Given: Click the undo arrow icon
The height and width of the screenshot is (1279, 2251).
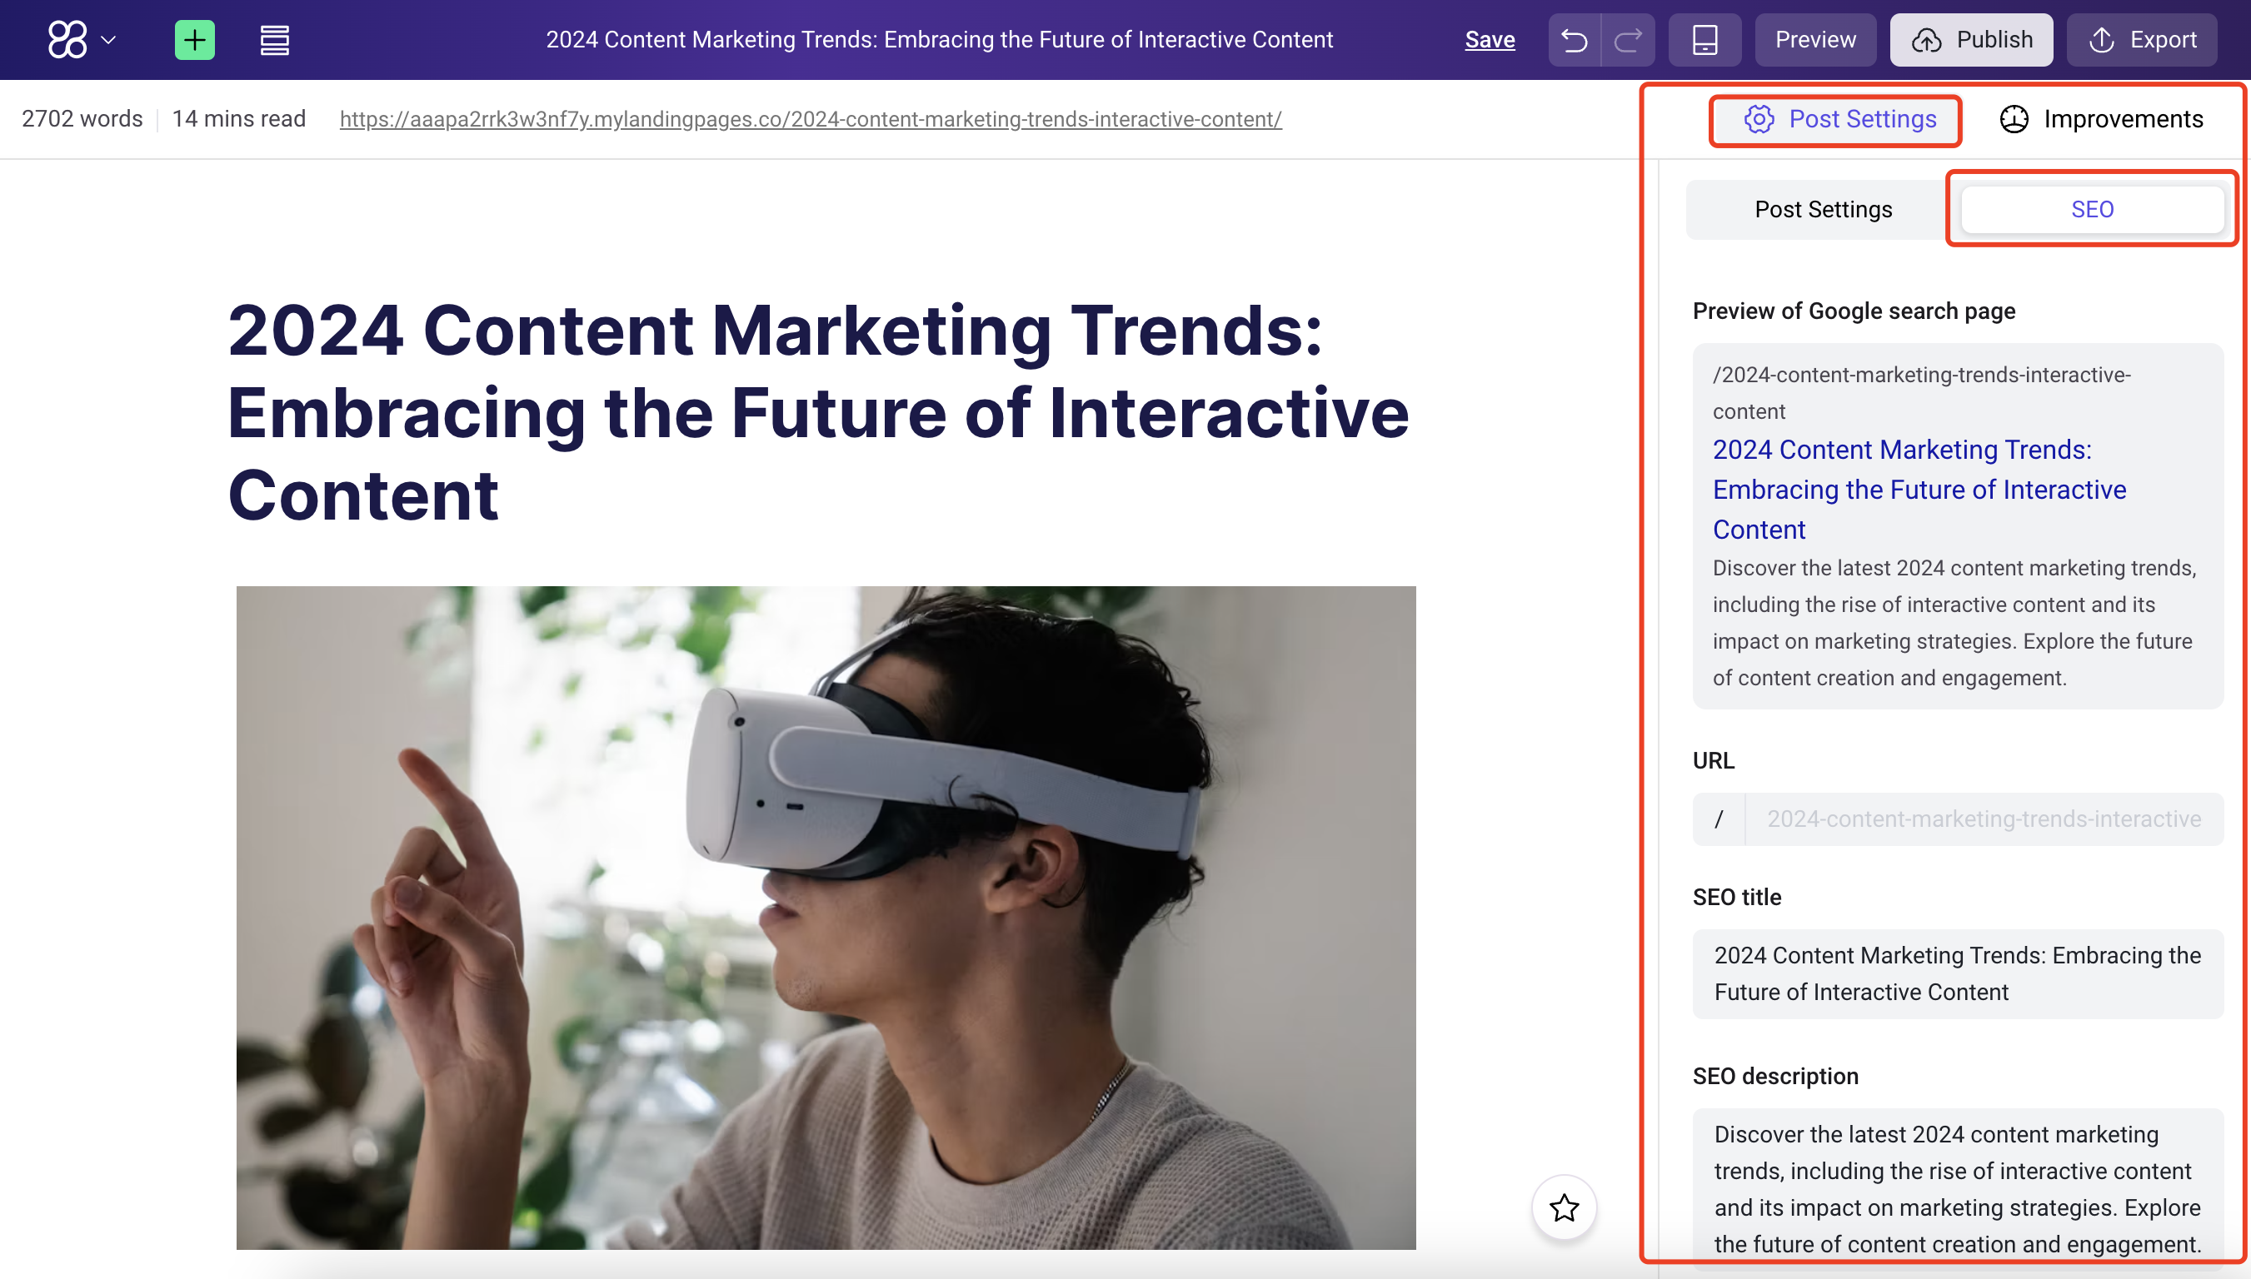Looking at the screenshot, I should (1575, 40).
